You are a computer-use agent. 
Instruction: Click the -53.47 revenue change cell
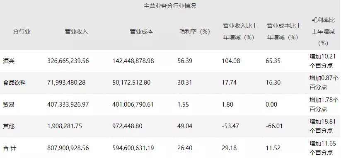230,126
